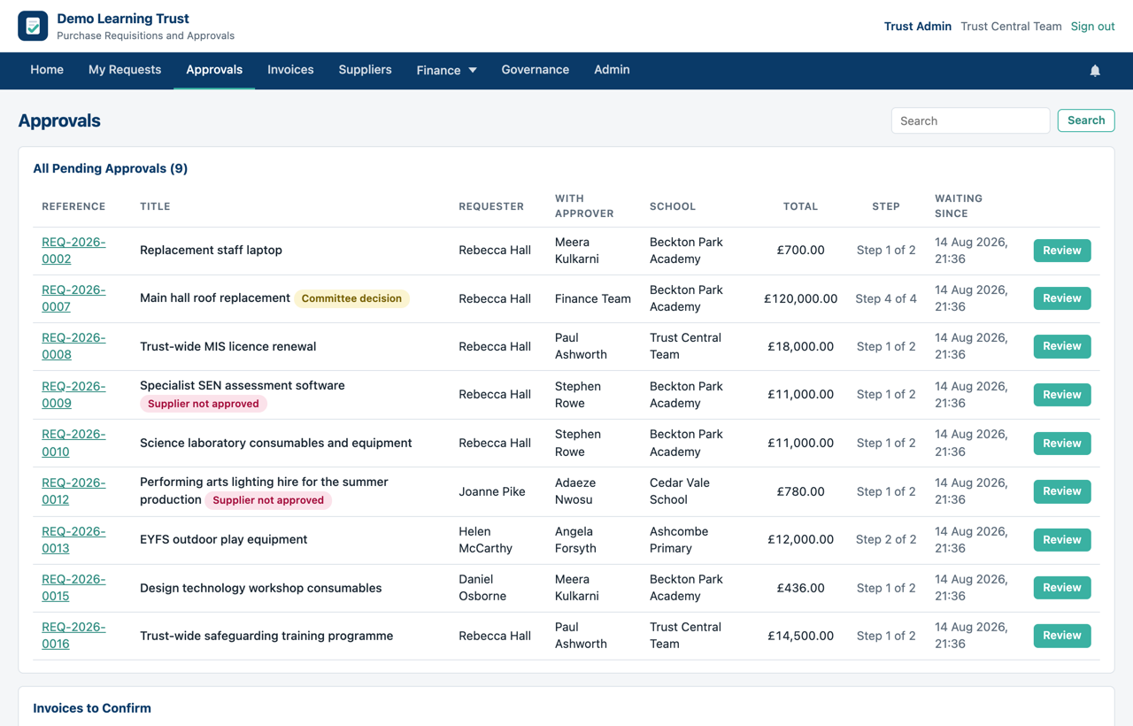The width and height of the screenshot is (1133, 726).
Task: Click the Finance Team approver cell
Action: (x=593, y=298)
